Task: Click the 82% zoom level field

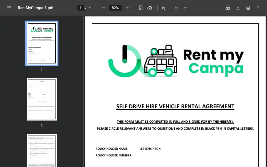Action: click(115, 8)
